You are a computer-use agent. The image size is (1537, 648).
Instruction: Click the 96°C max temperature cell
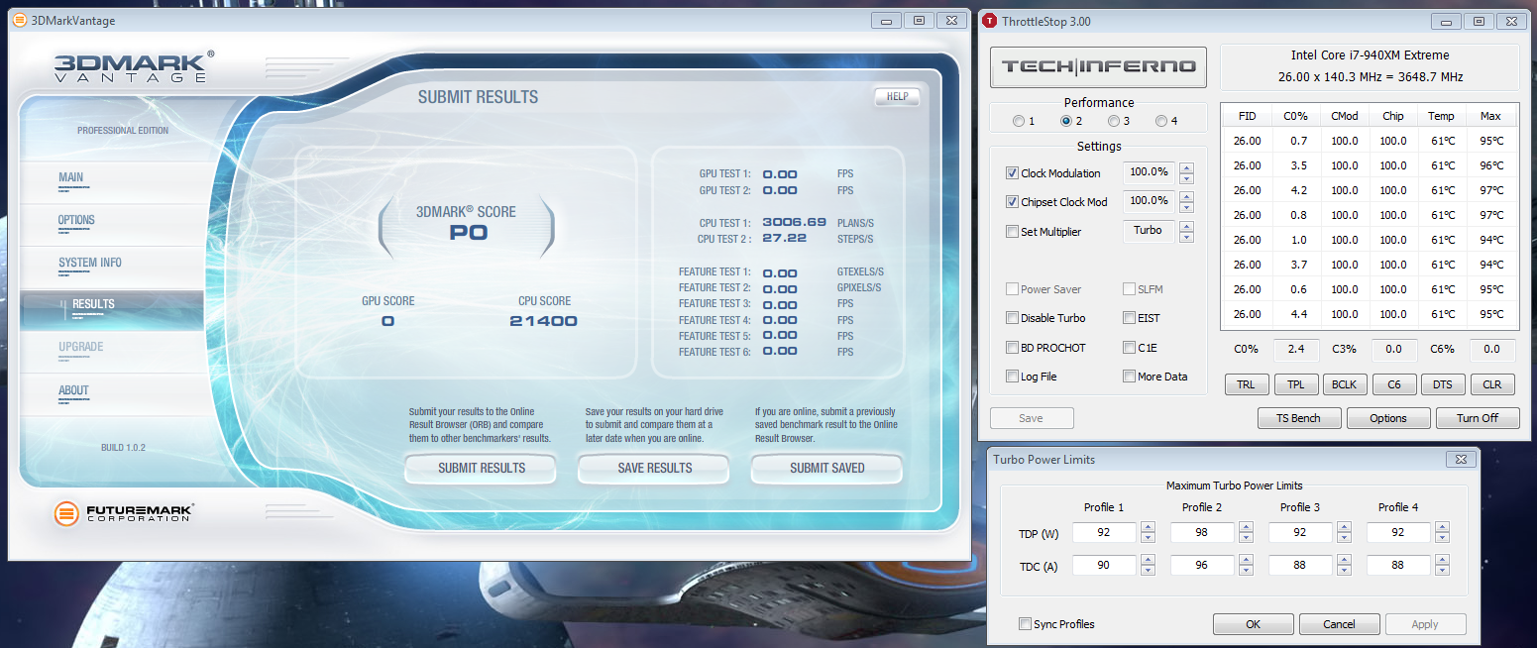click(x=1490, y=165)
